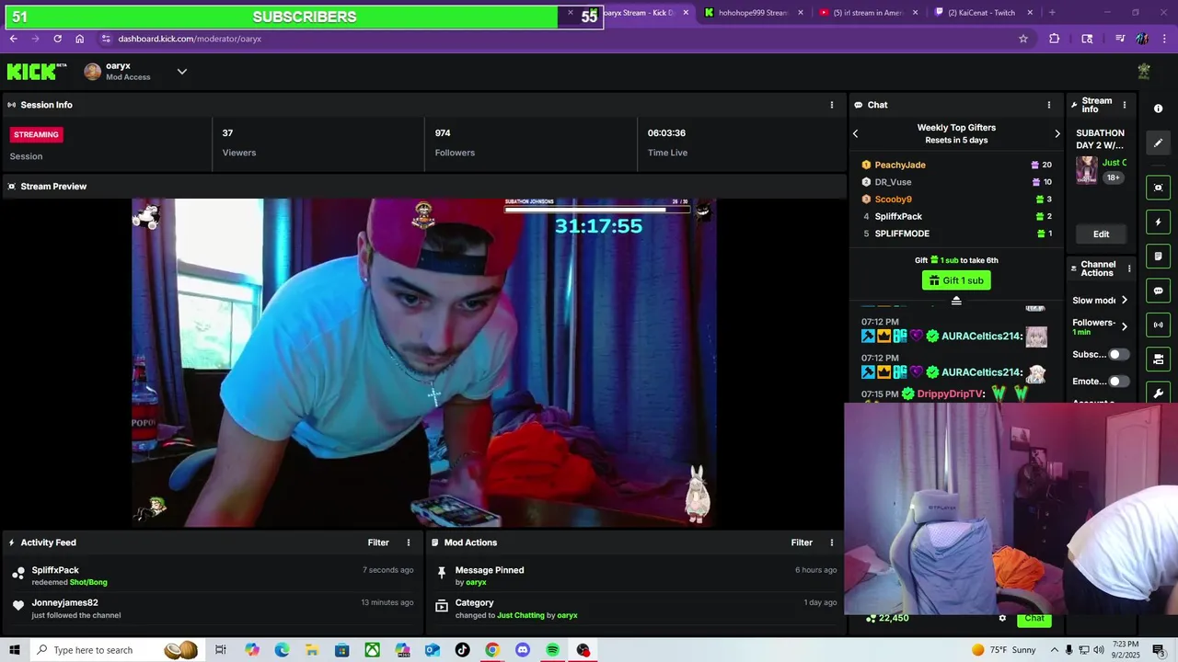Click Jonneyjames82 in Activity Feed
The height and width of the screenshot is (662, 1178).
click(64, 603)
